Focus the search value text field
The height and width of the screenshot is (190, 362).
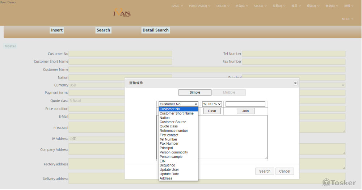[x=245, y=104]
